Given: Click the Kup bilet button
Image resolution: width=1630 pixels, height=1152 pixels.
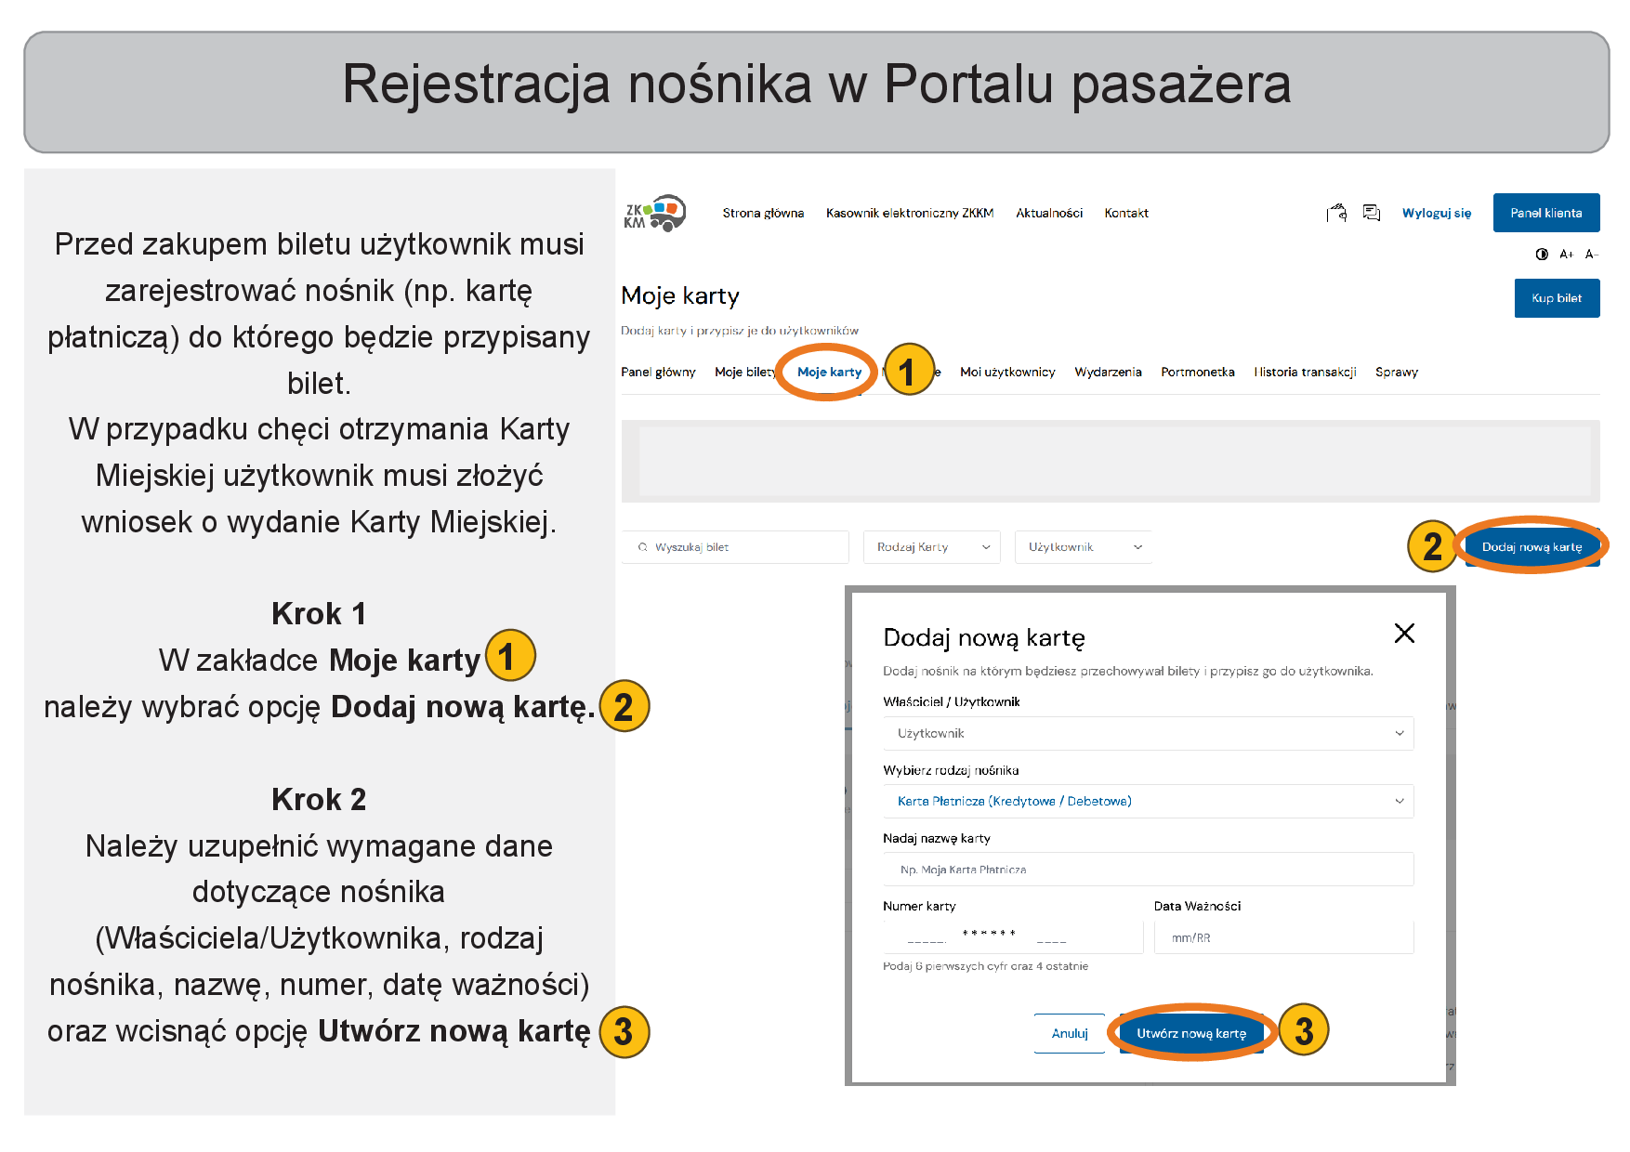Looking at the screenshot, I should [x=1557, y=298].
